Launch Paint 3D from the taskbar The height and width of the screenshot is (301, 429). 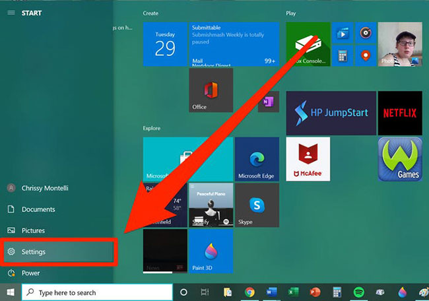[403, 292]
